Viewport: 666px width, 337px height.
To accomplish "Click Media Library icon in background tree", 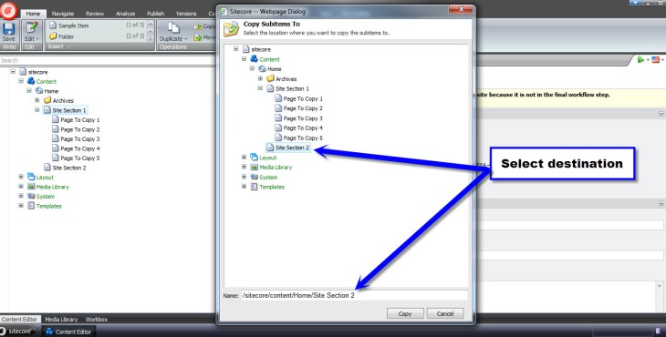I will click(31, 187).
